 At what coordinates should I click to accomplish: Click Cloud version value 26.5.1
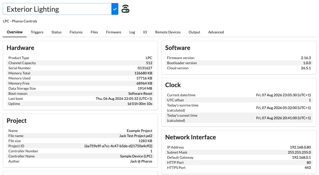tap(306, 68)
